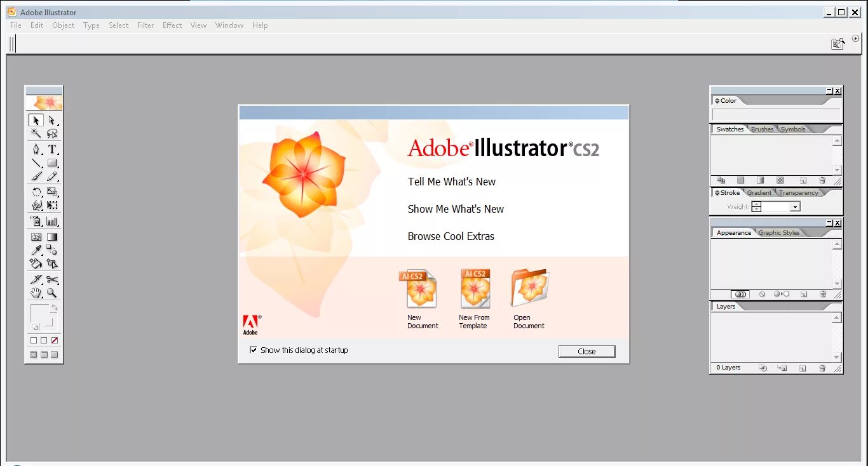Select the Direct Selection (white arrow) tool

pyautogui.click(x=52, y=121)
